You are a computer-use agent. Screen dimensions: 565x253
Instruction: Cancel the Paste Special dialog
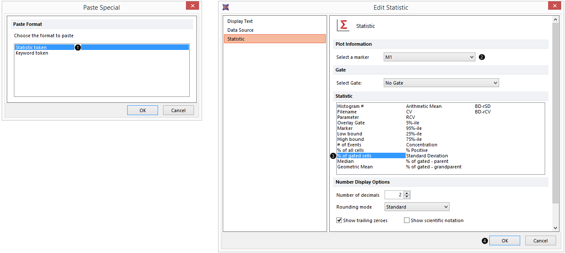pyautogui.click(x=178, y=110)
